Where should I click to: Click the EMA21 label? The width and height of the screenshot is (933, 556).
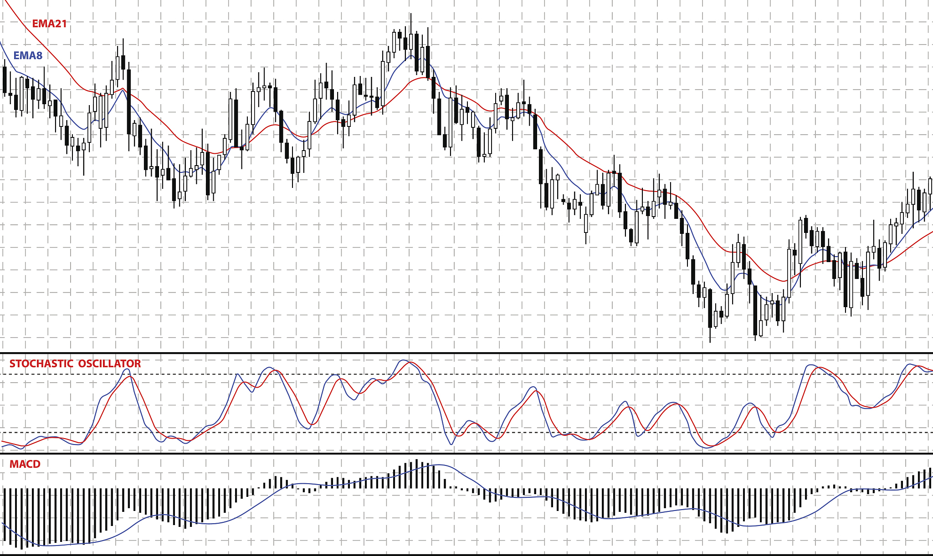coord(49,24)
